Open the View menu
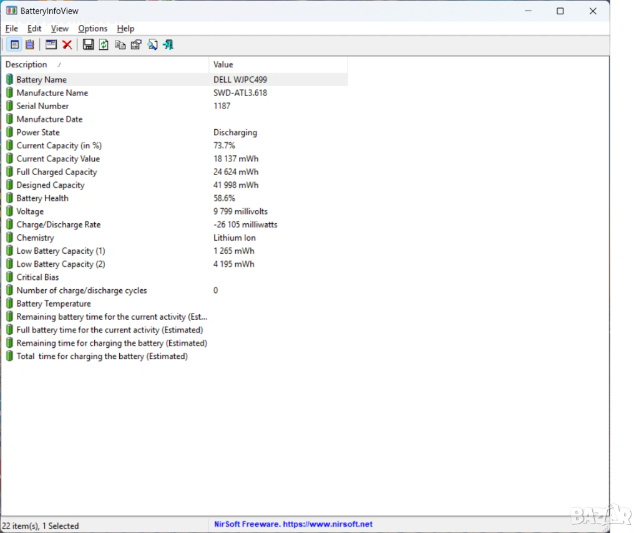Image resolution: width=639 pixels, height=533 pixels. [x=60, y=29]
